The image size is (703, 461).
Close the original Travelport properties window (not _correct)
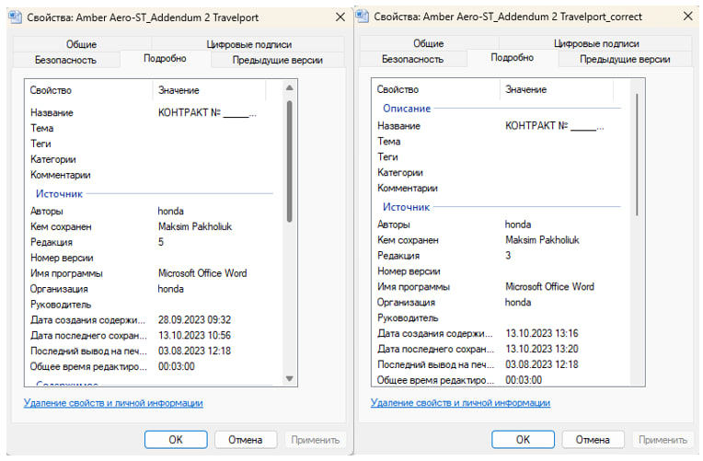[339, 17]
